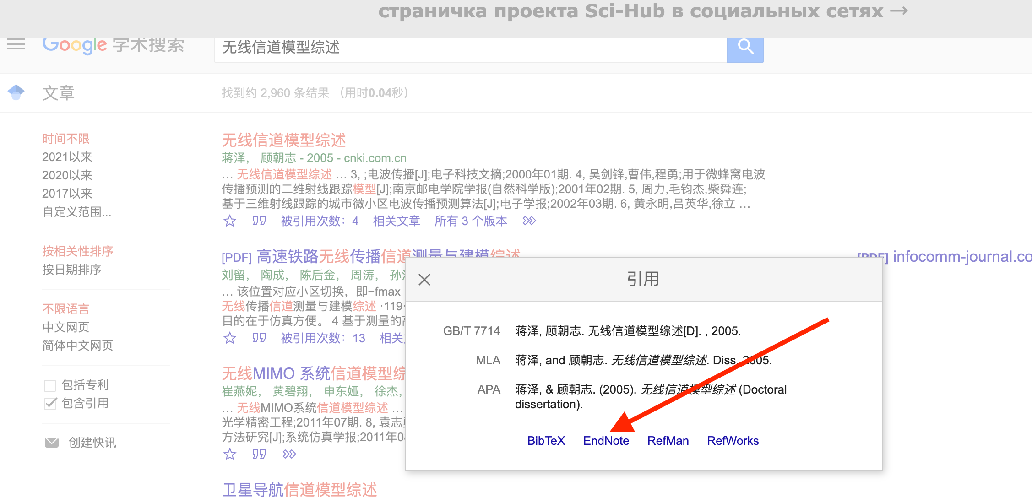This screenshot has height=497, width=1032.
Task: Click the EndNote export link
Action: pos(606,441)
